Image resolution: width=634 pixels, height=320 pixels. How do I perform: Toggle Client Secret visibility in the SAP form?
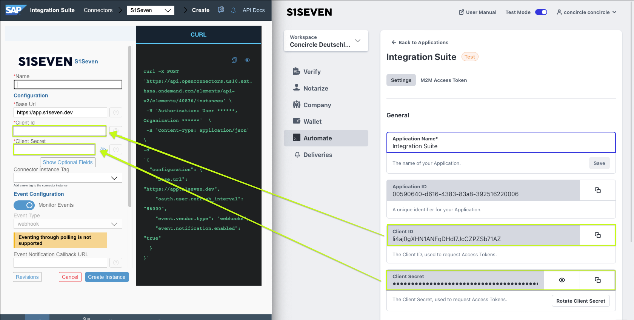[x=103, y=150]
